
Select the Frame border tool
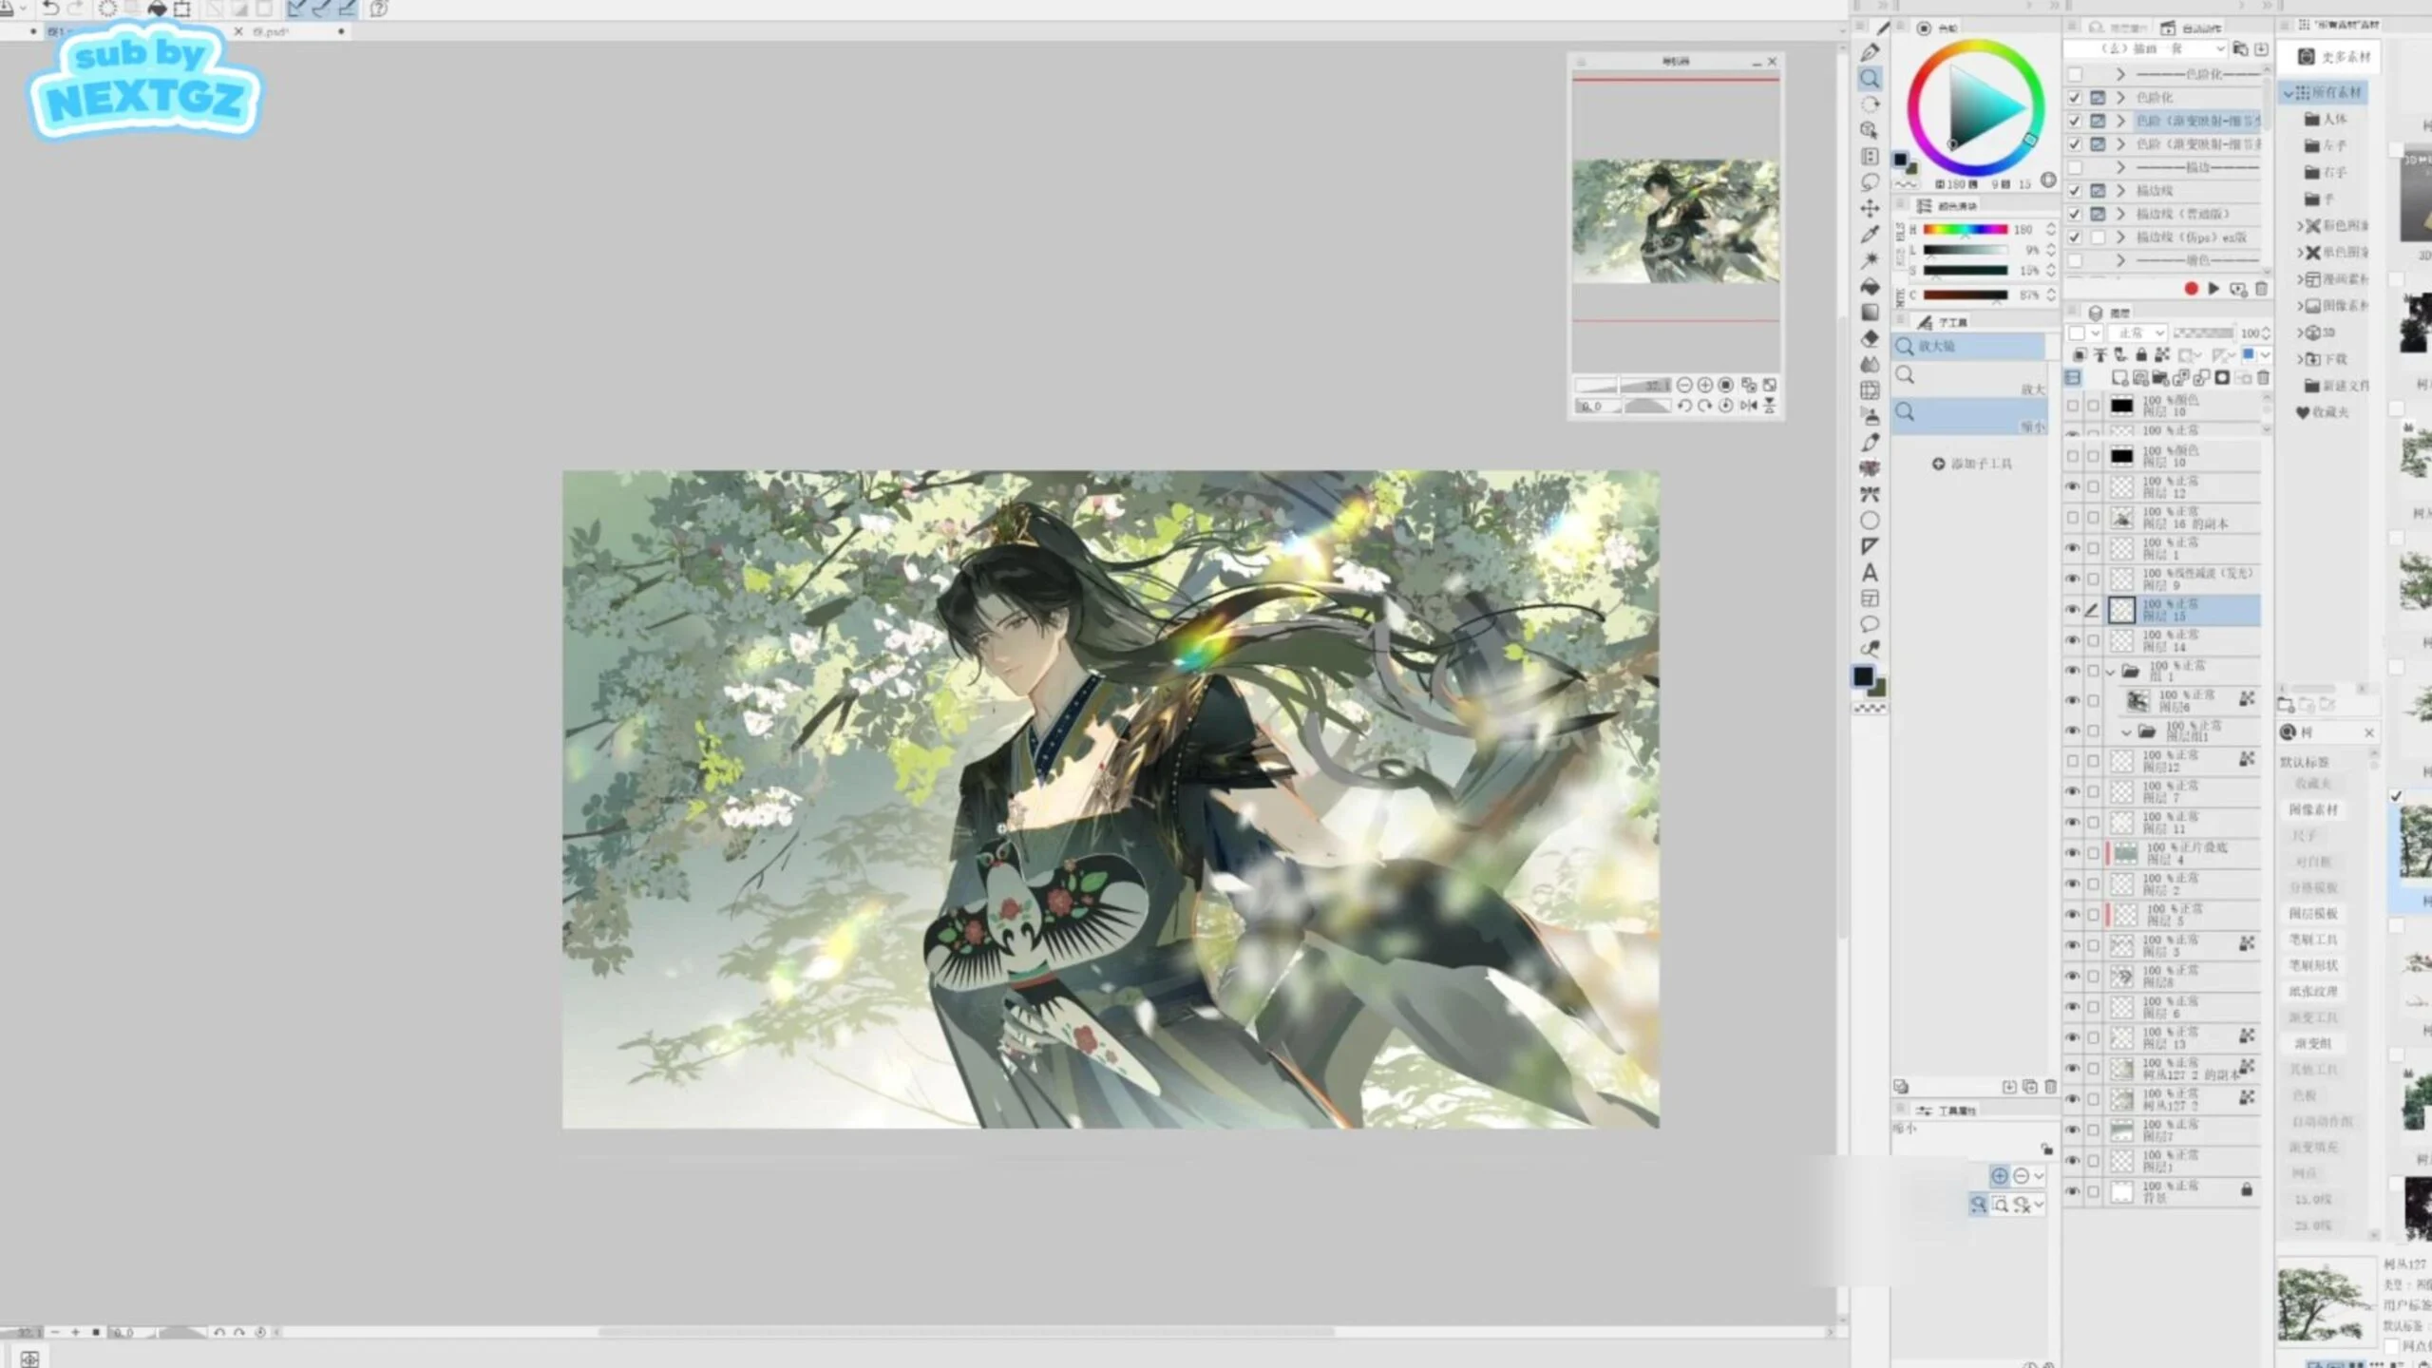coord(1870,598)
